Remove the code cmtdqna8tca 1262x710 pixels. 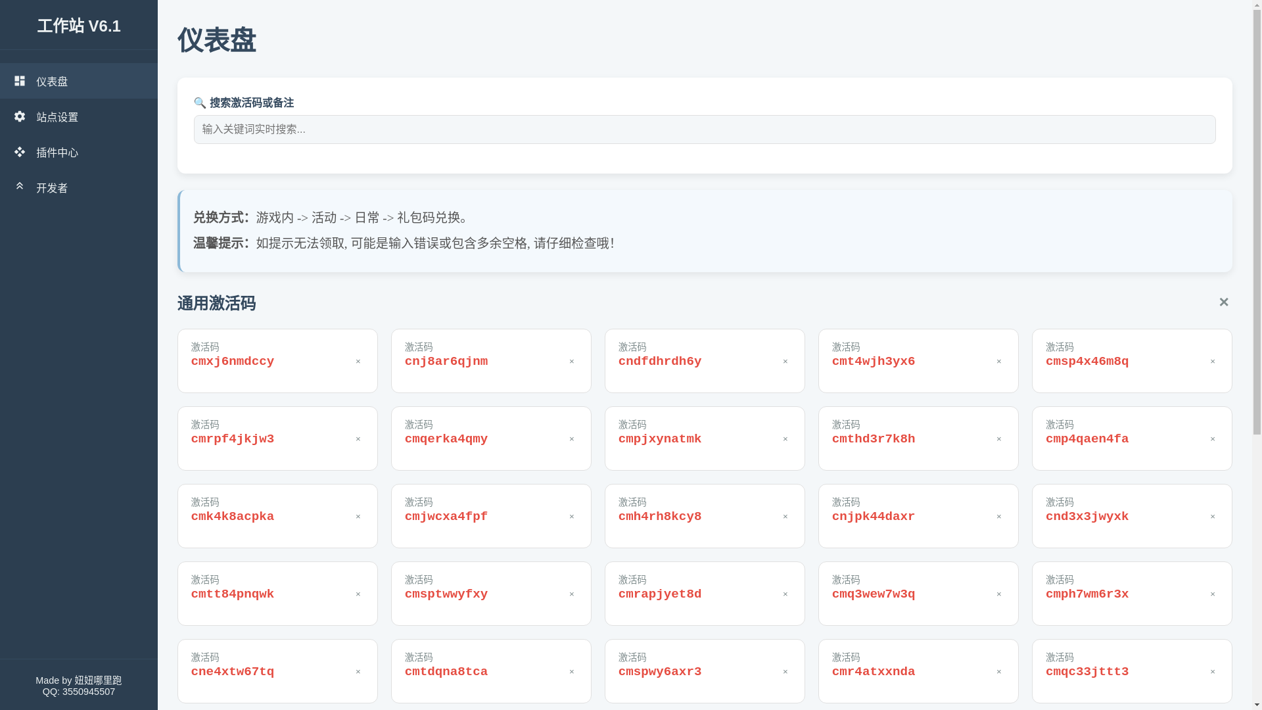572,672
